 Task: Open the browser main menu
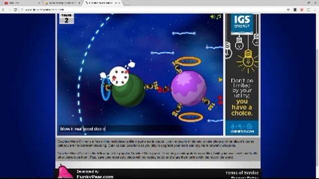pyautogui.click(x=315, y=9)
